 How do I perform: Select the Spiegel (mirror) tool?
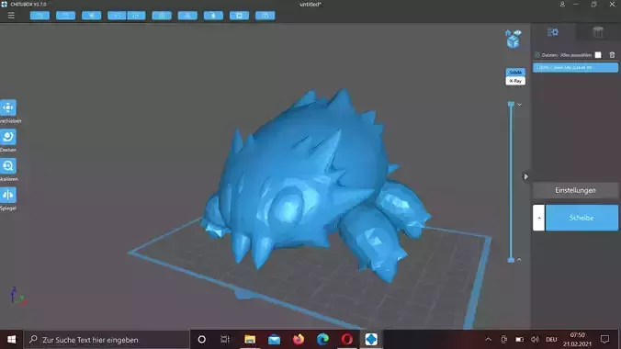(8, 195)
